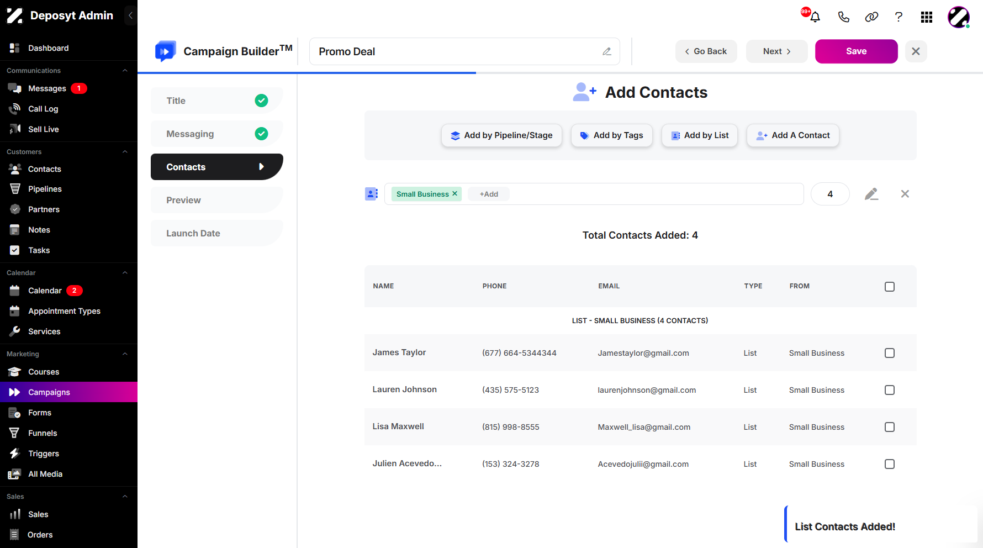Screen dimensions: 983x548
Task: Open the notifications bell icon
Action: tap(815, 17)
